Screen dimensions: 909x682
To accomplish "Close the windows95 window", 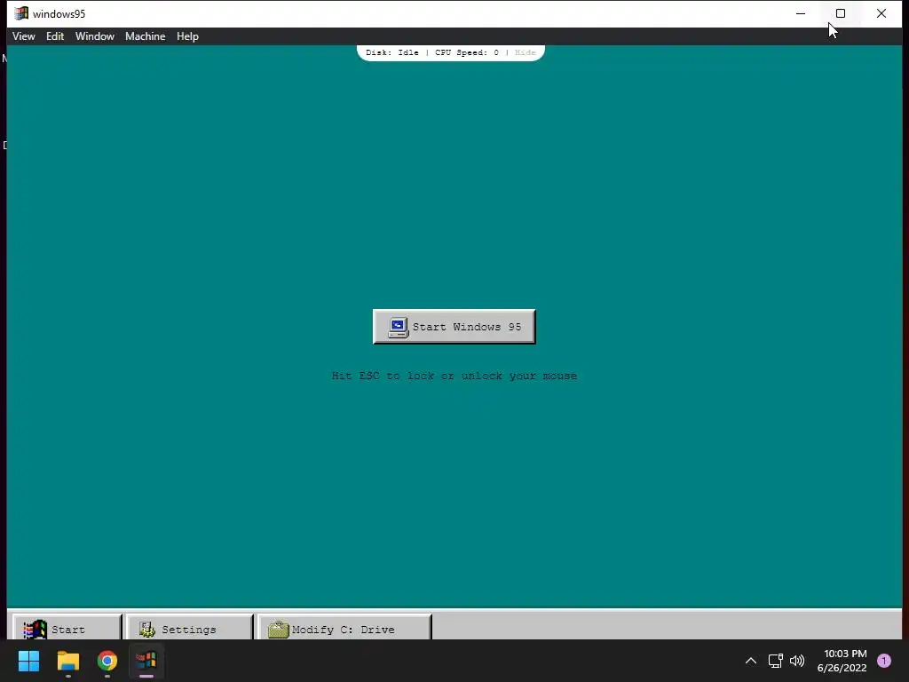I will click(x=881, y=13).
